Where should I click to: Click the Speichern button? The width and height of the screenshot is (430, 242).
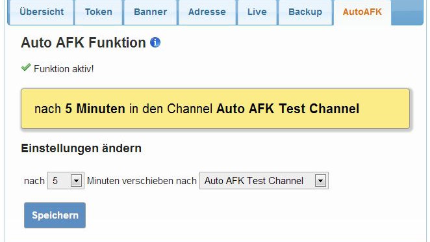coord(55,215)
